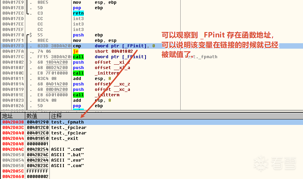Viewport: 303px width, 179px height.
Task: Click the je short 00401802 instruction
Action: point(103,51)
